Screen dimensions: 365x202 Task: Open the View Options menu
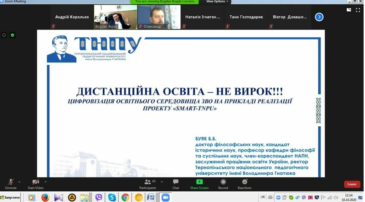tap(217, 1)
